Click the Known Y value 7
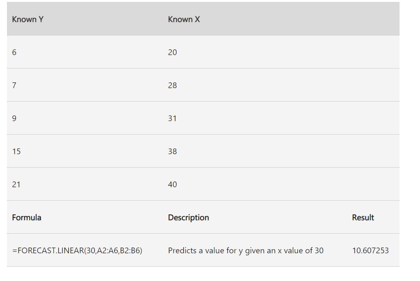 pyautogui.click(x=14, y=85)
